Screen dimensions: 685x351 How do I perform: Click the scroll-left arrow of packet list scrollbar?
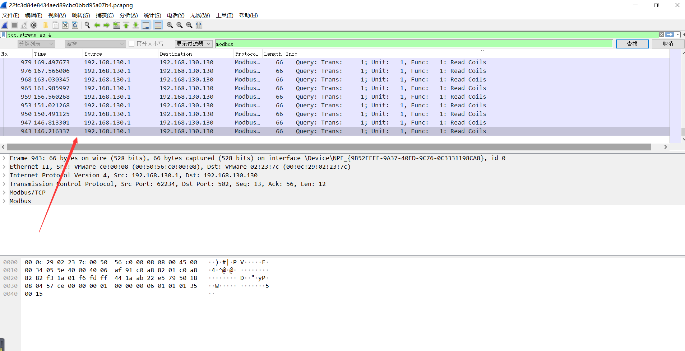pyautogui.click(x=3, y=147)
